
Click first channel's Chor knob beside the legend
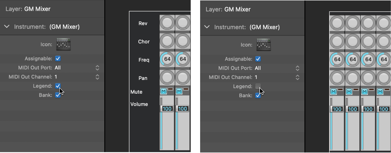167,41
